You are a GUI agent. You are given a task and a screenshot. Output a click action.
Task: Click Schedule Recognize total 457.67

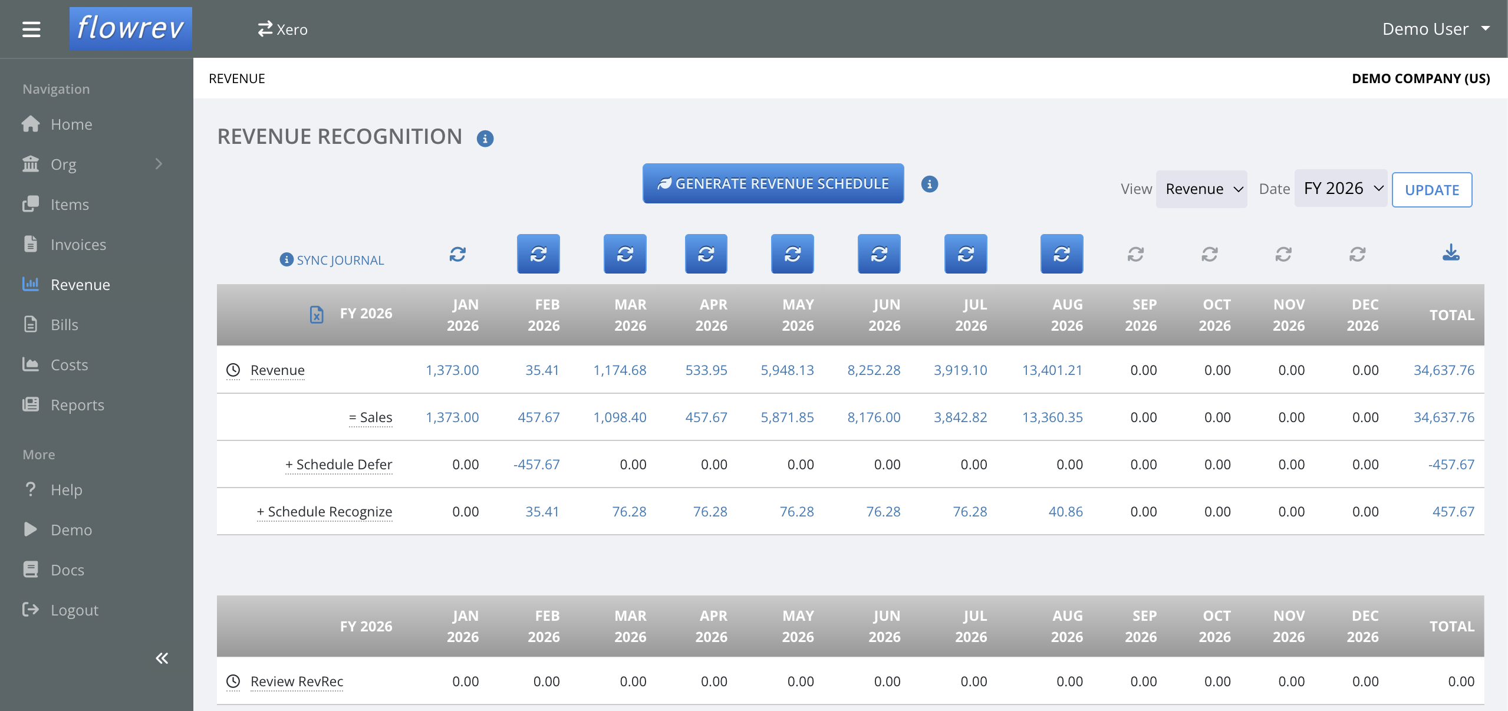[1453, 512]
